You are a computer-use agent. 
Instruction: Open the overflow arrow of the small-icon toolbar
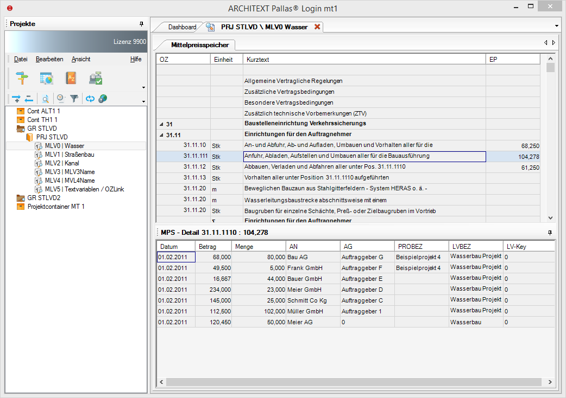pyautogui.click(x=143, y=101)
